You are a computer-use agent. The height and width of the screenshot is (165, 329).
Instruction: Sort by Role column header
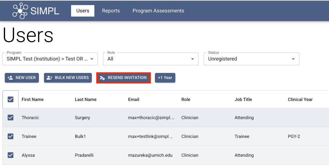186,99
